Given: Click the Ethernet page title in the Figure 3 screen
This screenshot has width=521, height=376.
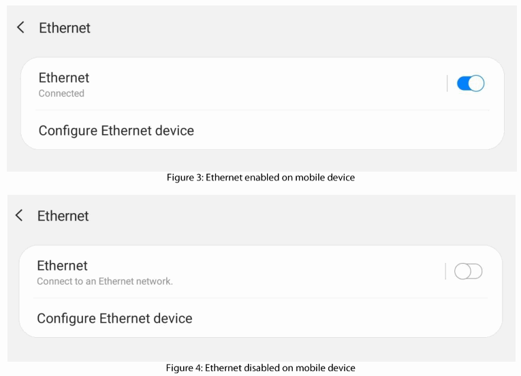Looking at the screenshot, I should point(65,28).
